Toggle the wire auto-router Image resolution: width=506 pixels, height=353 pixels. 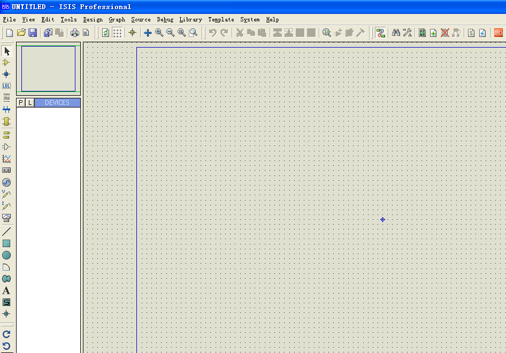380,33
